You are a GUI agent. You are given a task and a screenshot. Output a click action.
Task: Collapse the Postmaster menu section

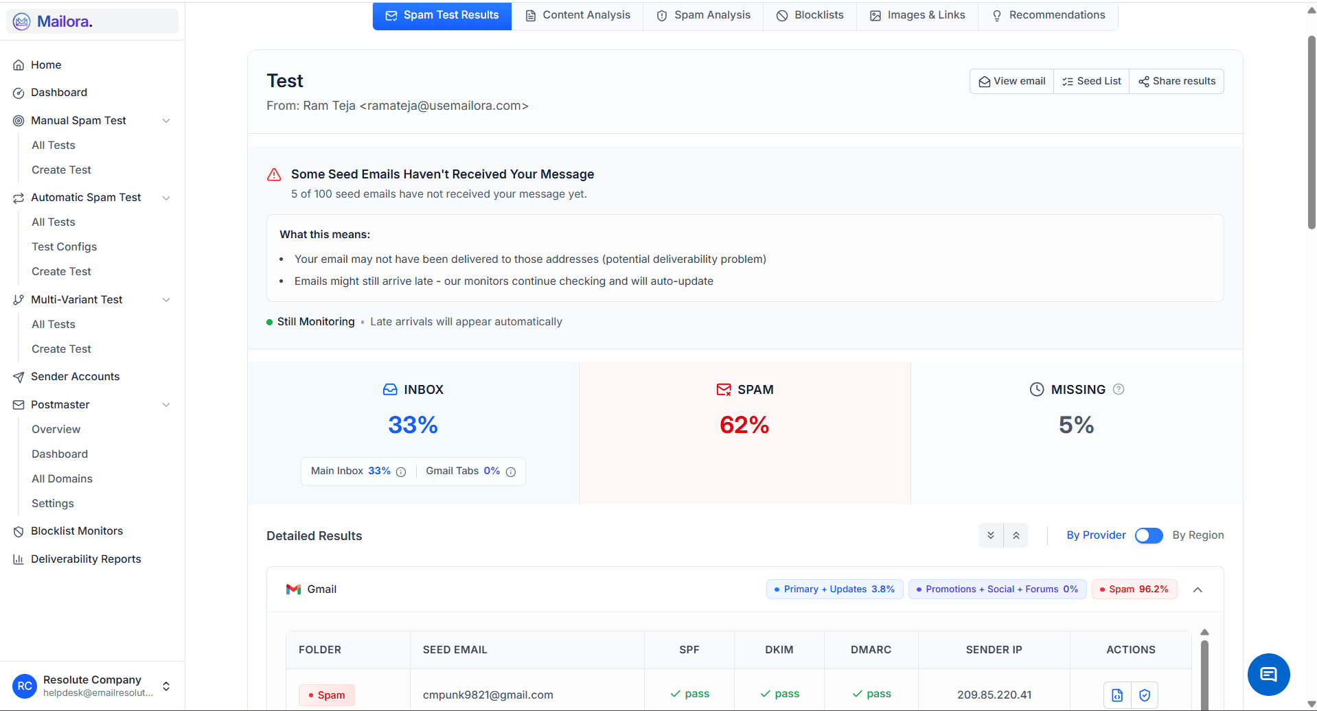point(166,404)
